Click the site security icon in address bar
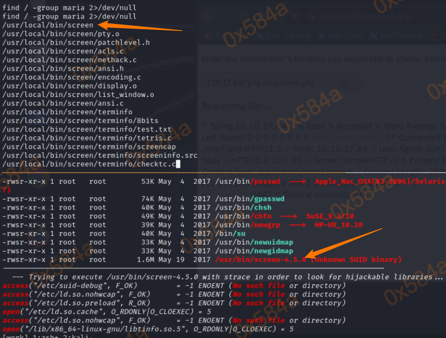 (x=312, y=17)
